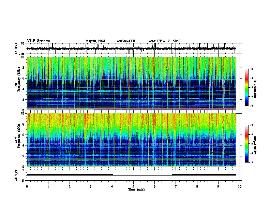The image size is (270, 209).
Task: Click the "May 30, 2024" date label
Action: pyautogui.click(x=95, y=41)
